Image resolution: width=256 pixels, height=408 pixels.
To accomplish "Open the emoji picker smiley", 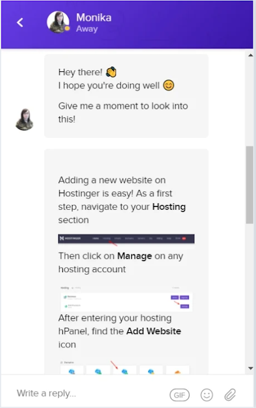I will point(206,395).
